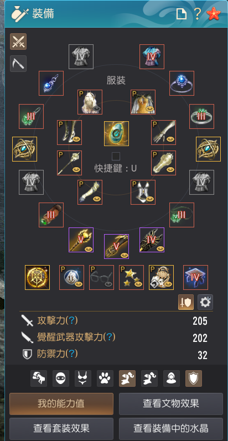The height and width of the screenshot is (441, 228).
Task: Open 查看文物效果 button
Action: pos(171,404)
